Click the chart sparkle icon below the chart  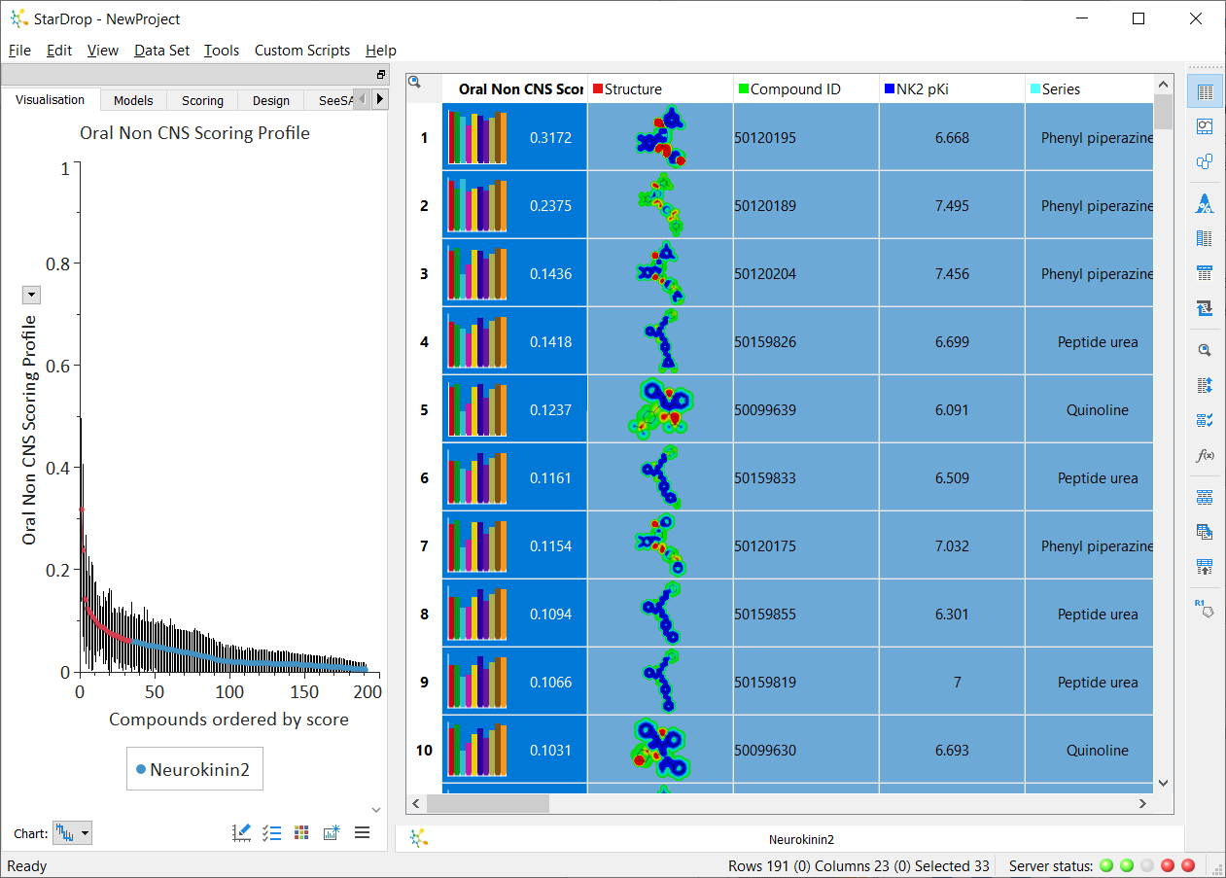click(x=333, y=832)
